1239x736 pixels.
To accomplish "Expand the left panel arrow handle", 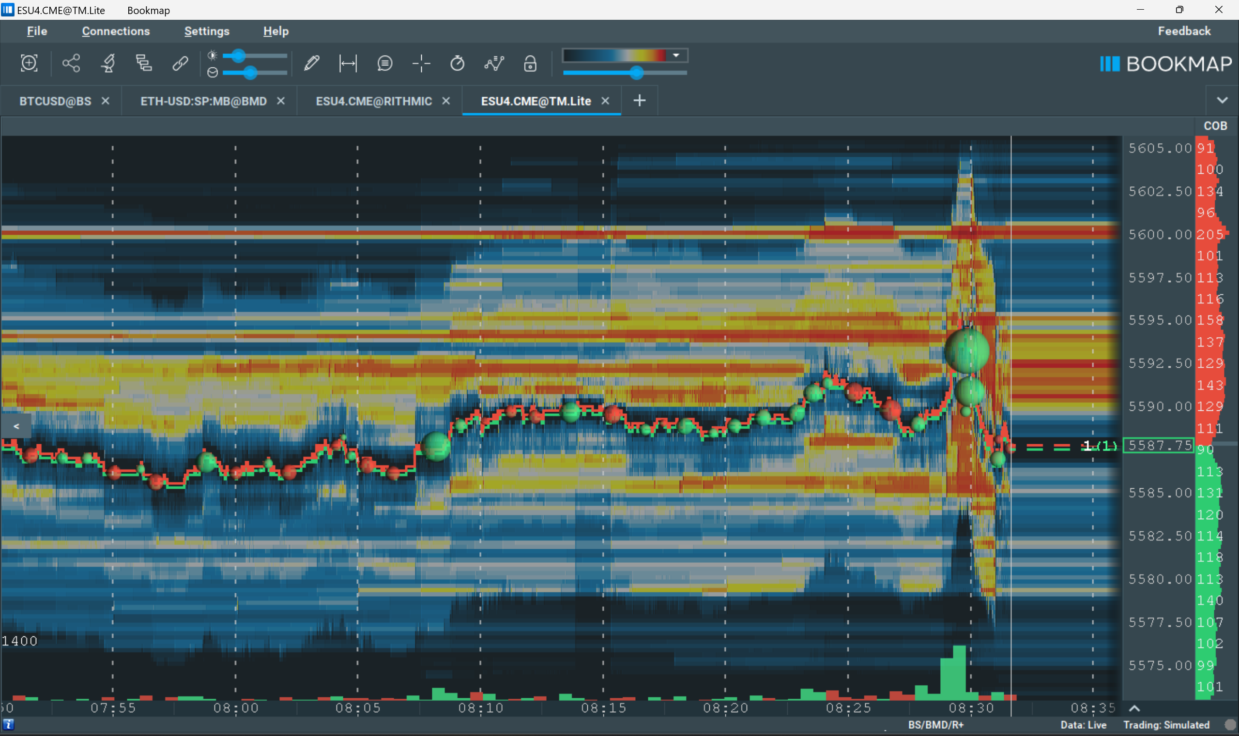I will click(16, 426).
